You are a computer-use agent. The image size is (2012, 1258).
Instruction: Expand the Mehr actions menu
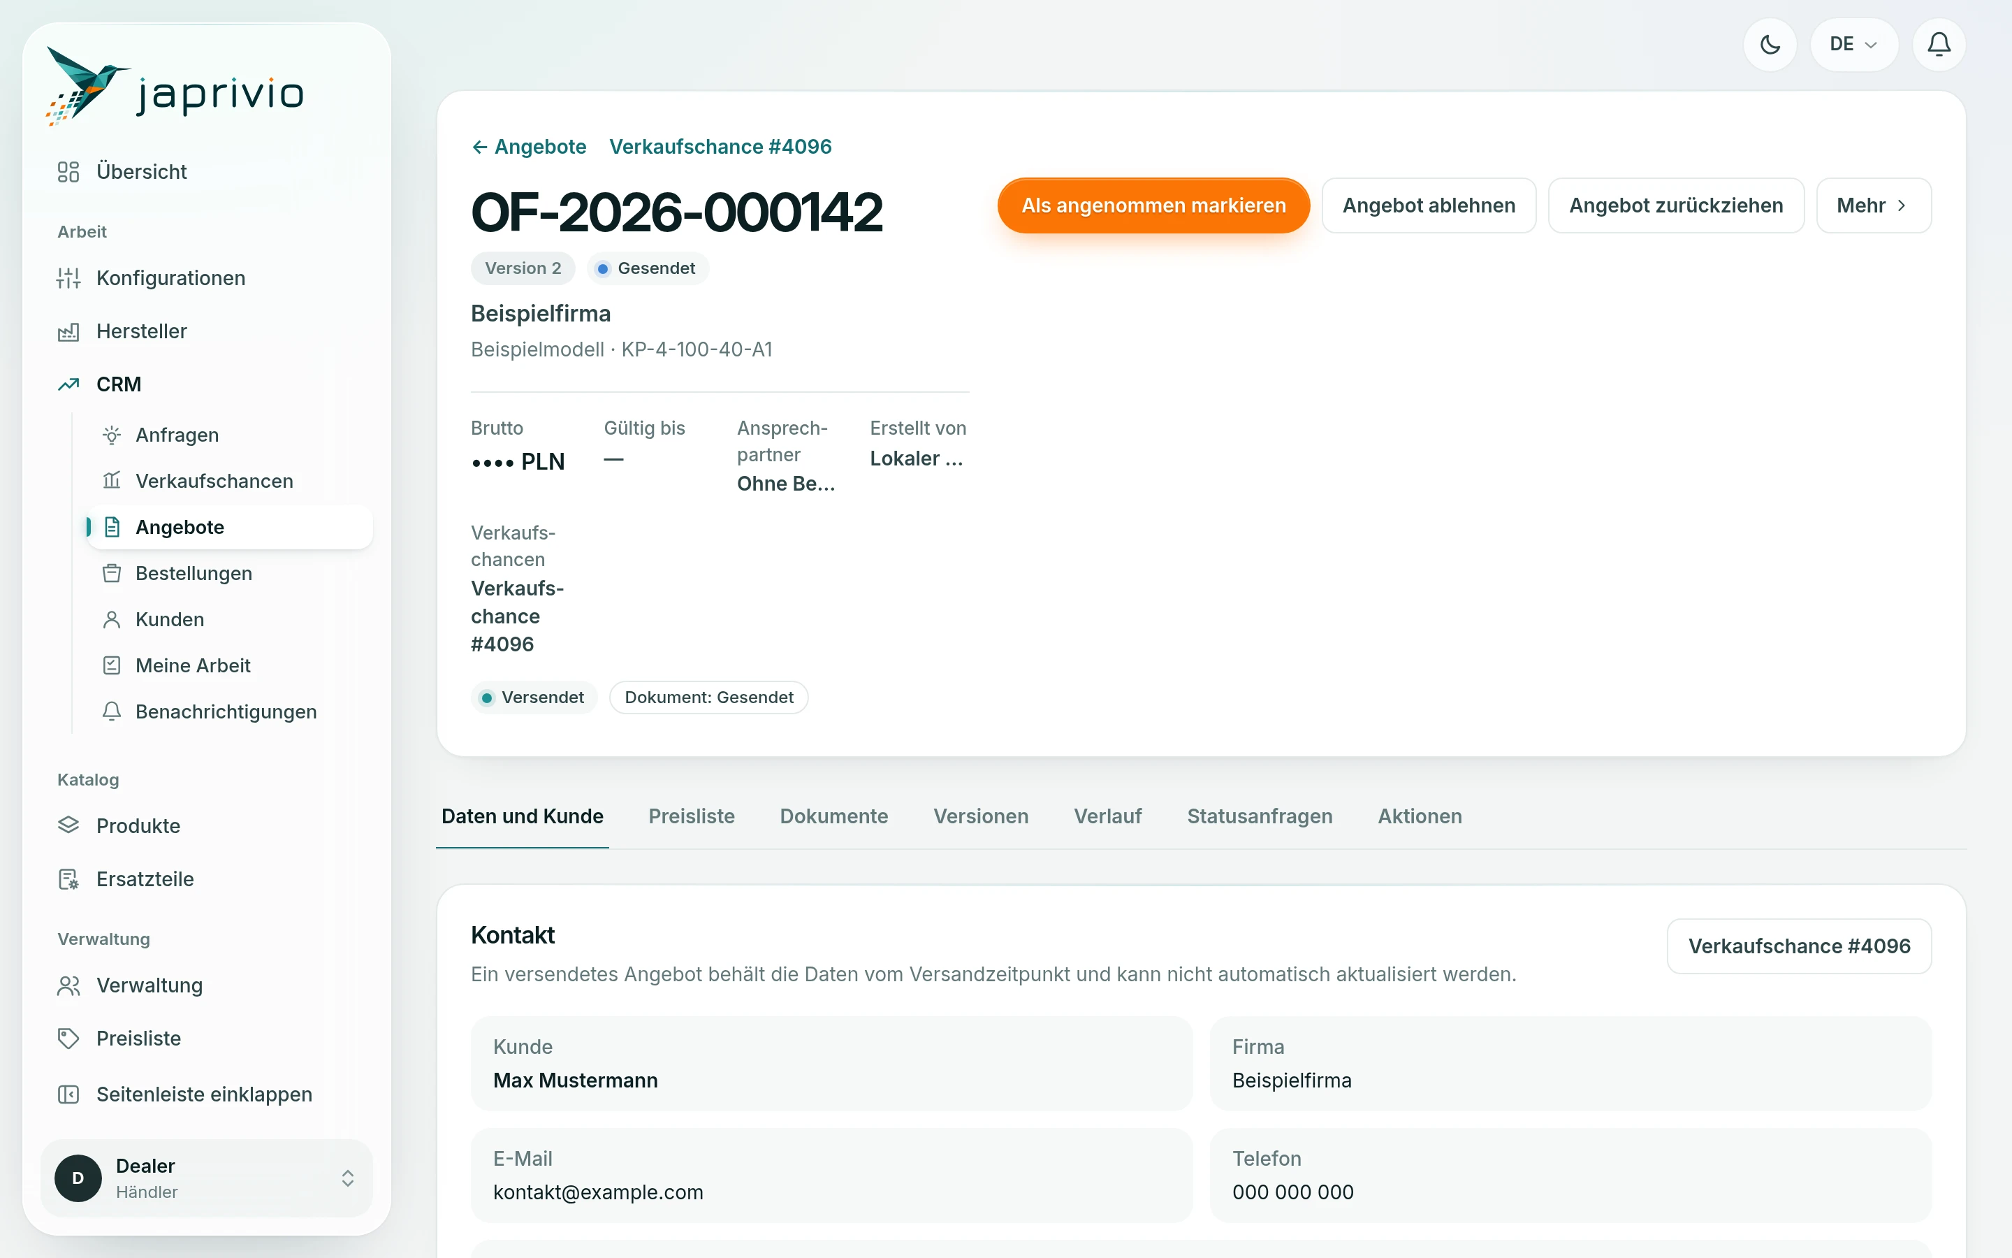pos(1873,205)
